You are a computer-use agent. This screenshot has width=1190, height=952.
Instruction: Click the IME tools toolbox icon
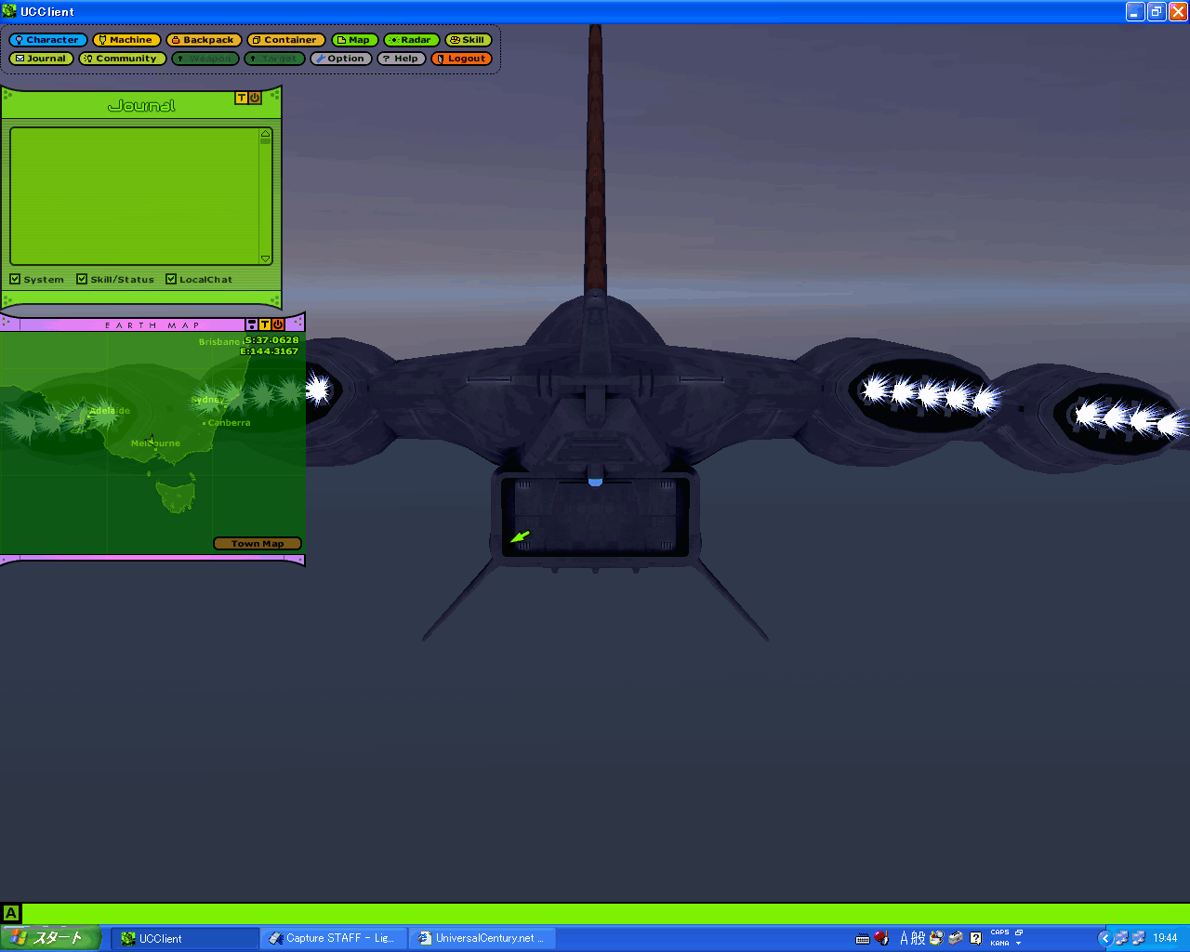tap(955, 939)
